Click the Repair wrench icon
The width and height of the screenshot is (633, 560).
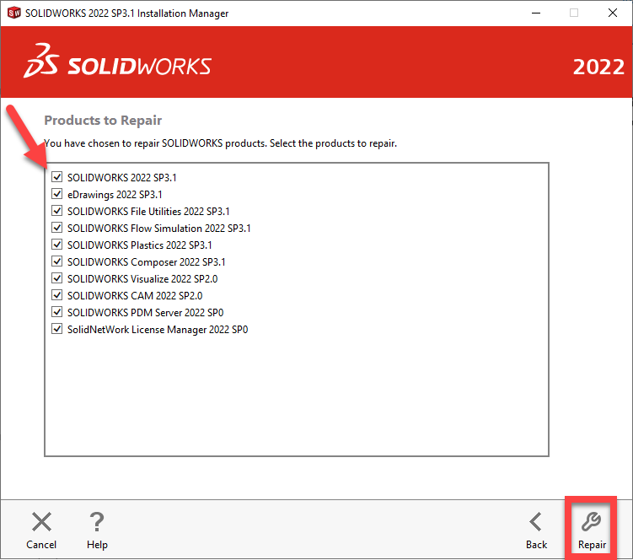[x=592, y=521]
